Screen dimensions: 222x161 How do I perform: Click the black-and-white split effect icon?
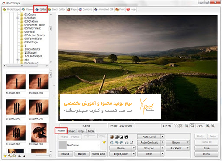point(121,137)
